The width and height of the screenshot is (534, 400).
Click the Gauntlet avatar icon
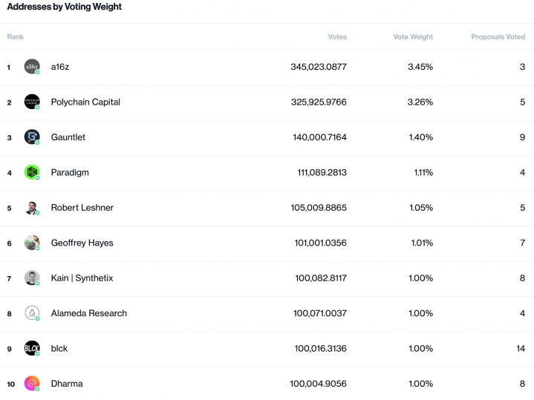(x=32, y=137)
